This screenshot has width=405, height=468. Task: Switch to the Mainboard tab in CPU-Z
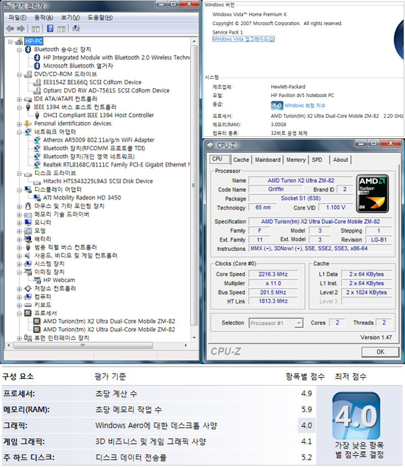click(x=267, y=160)
